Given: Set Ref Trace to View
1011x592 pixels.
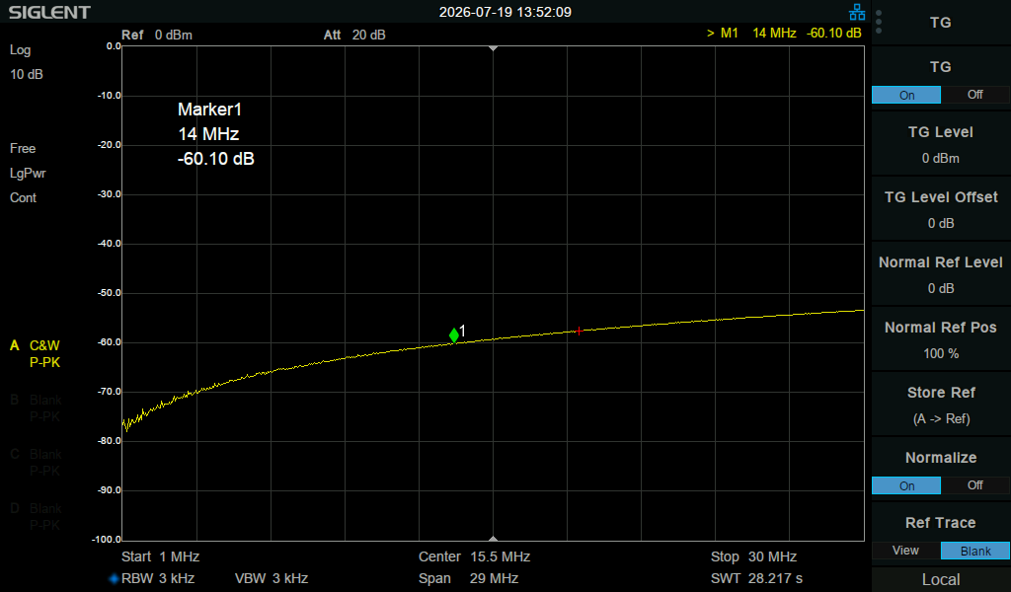Looking at the screenshot, I should 906,551.
